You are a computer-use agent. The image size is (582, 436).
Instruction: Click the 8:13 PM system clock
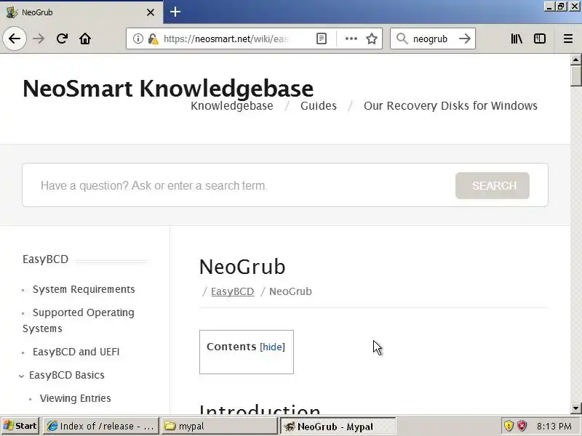pyautogui.click(x=554, y=426)
